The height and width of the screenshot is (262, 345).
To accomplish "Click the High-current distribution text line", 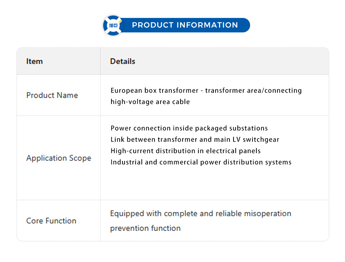I will [x=186, y=151].
